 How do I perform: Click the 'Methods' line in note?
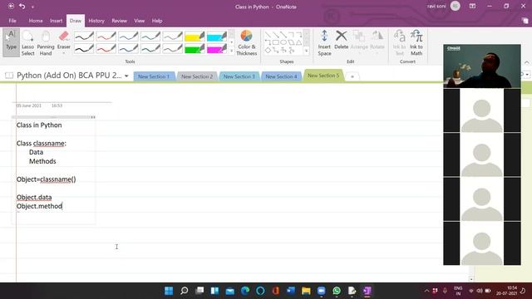[x=42, y=161]
